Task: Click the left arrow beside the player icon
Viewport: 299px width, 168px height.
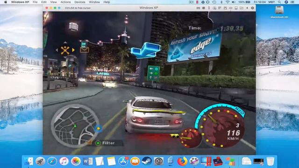Action: (x=57, y=50)
